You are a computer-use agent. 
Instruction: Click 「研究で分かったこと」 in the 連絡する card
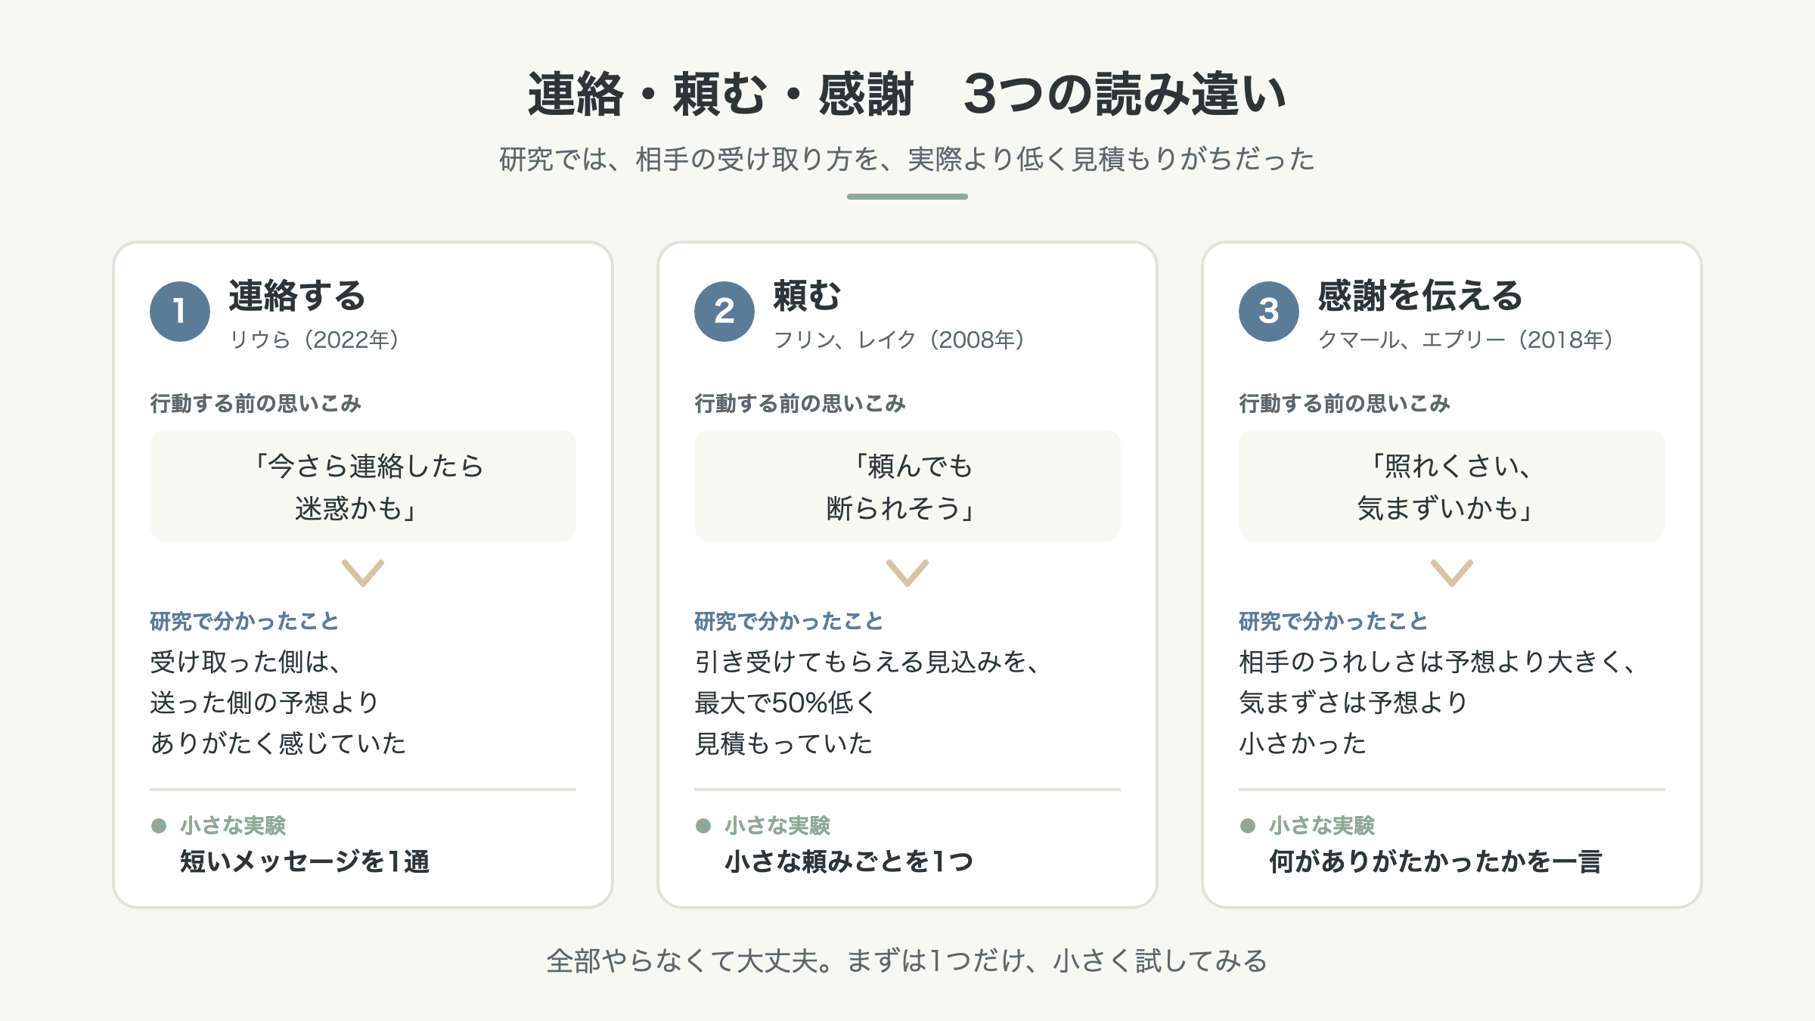point(244,621)
